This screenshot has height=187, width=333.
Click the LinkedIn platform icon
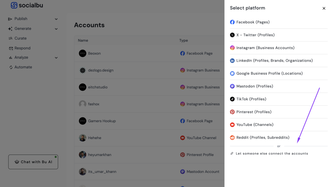232,61
